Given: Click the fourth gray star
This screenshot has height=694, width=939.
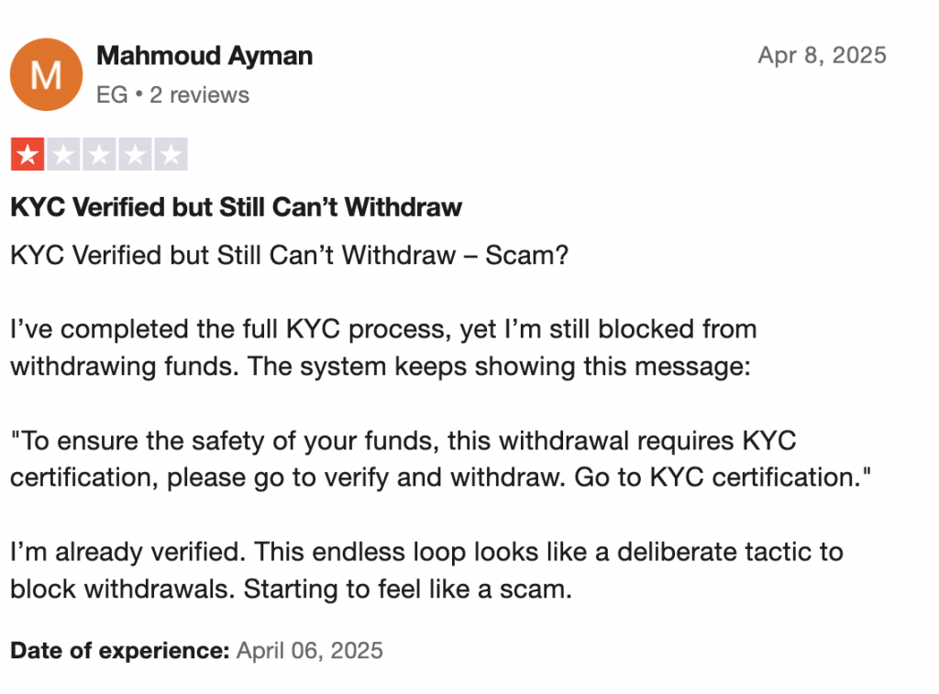Looking at the screenshot, I should (135, 155).
